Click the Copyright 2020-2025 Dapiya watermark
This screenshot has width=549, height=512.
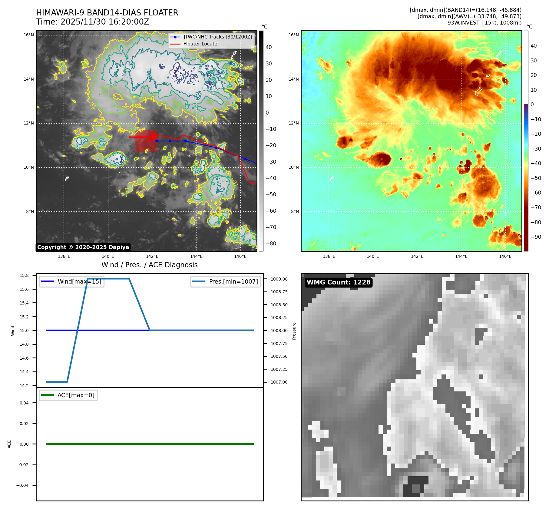tap(83, 247)
